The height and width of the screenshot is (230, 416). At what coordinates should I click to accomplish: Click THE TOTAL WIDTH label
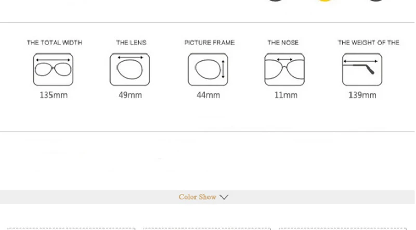coord(55,43)
